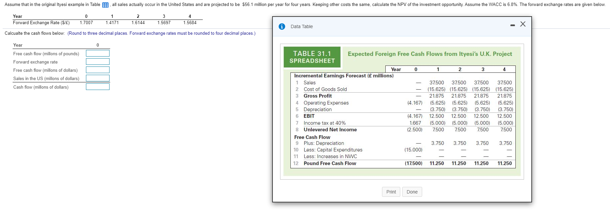
Task: Click the (15.000) capital expenditures value
Action: [x=414, y=150]
